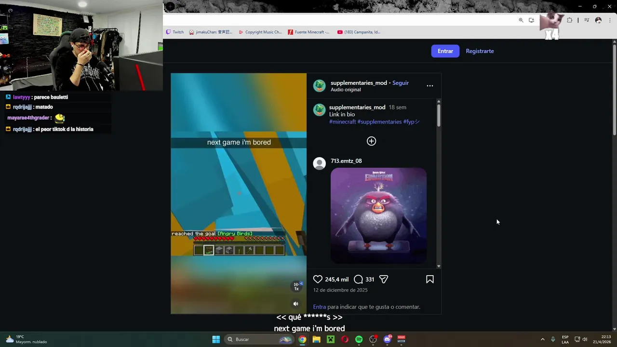Load more comments with the plus circle
Screen dimensions: 617x347
coord(371,141)
